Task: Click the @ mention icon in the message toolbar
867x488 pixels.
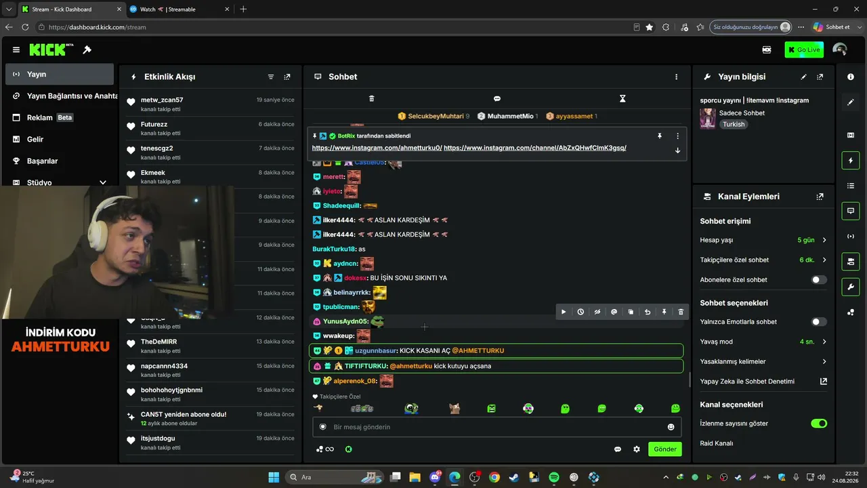Action: tap(614, 312)
